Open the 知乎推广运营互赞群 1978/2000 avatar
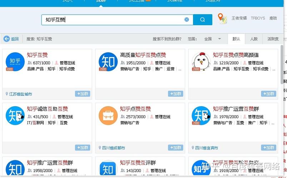287x178 pixels. click(x=201, y=116)
